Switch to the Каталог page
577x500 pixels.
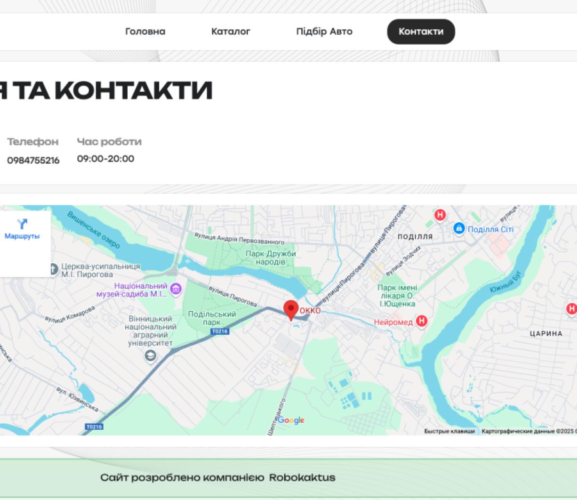click(x=231, y=32)
